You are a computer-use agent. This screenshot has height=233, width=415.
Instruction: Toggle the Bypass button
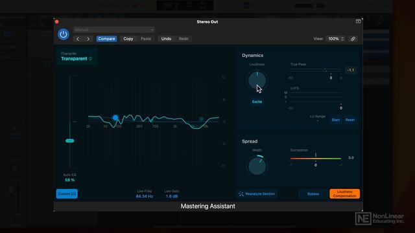[x=313, y=194]
